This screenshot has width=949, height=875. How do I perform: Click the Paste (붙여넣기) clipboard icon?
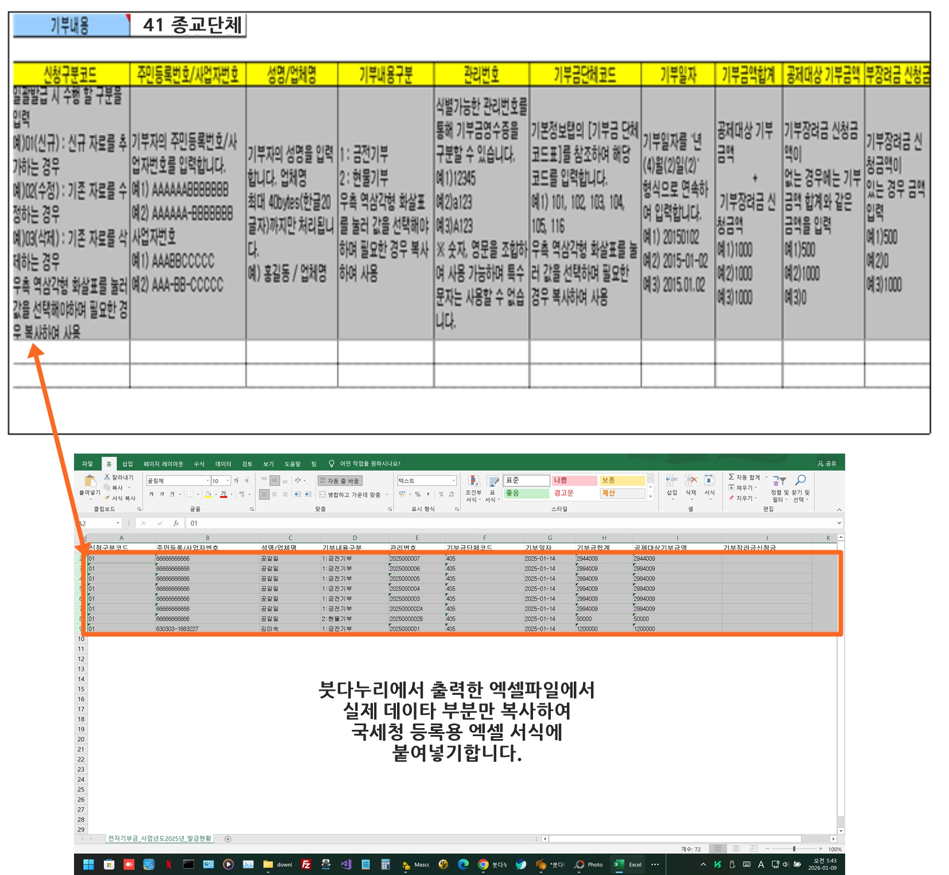point(90,481)
